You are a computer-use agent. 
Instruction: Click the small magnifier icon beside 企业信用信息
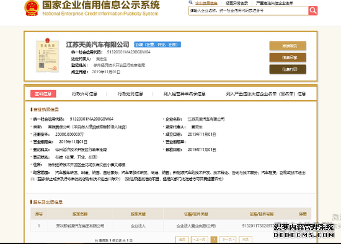tap(190, 2)
